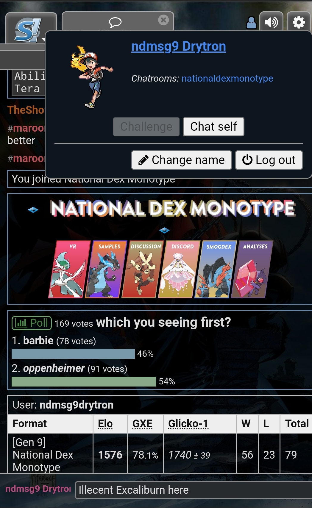
Task: Click the chat room tab speech bubble
Action: point(115,22)
